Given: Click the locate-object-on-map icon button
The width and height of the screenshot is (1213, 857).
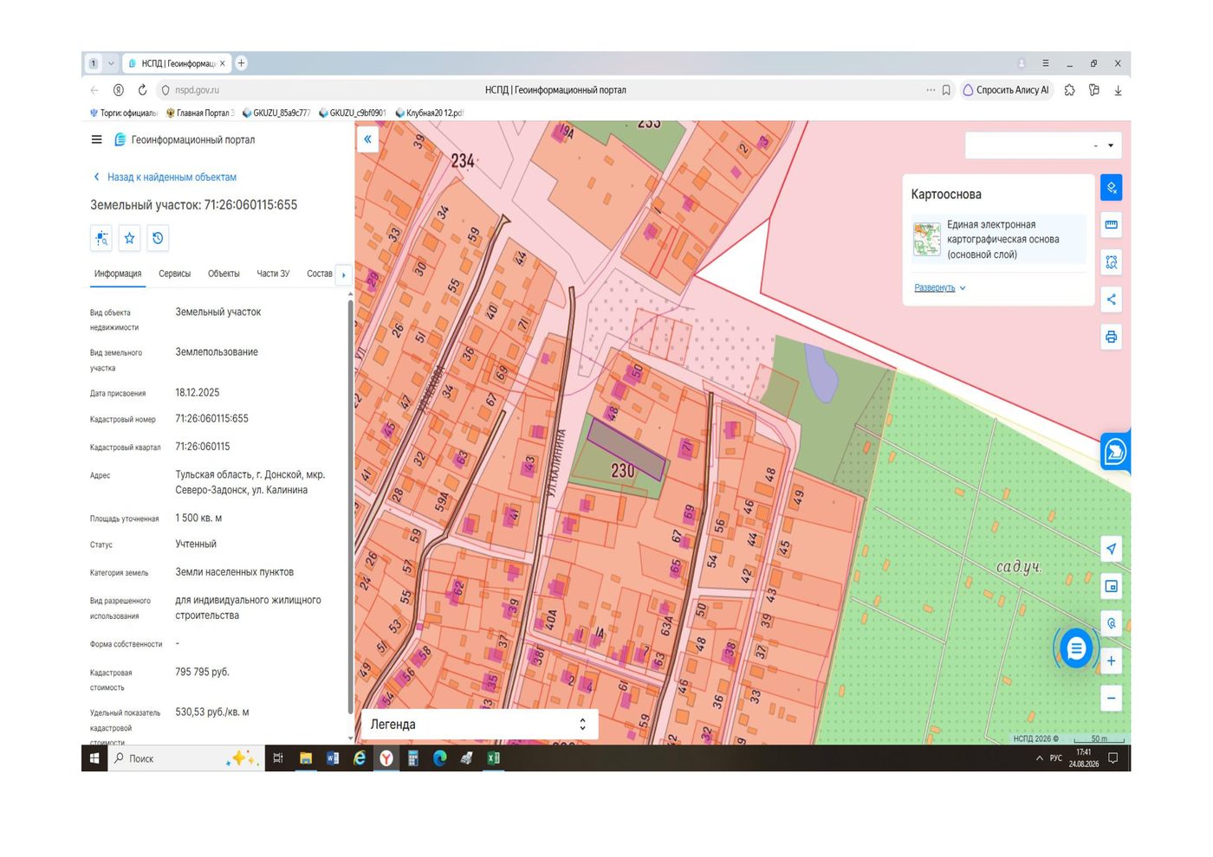Looking at the screenshot, I should coord(101,238).
